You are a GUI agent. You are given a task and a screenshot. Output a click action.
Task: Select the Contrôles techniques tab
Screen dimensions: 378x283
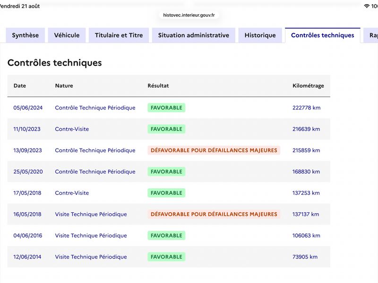click(x=323, y=35)
